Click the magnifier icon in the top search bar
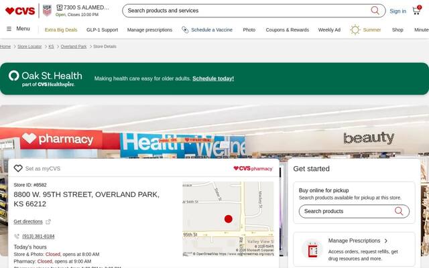 pos(375,11)
